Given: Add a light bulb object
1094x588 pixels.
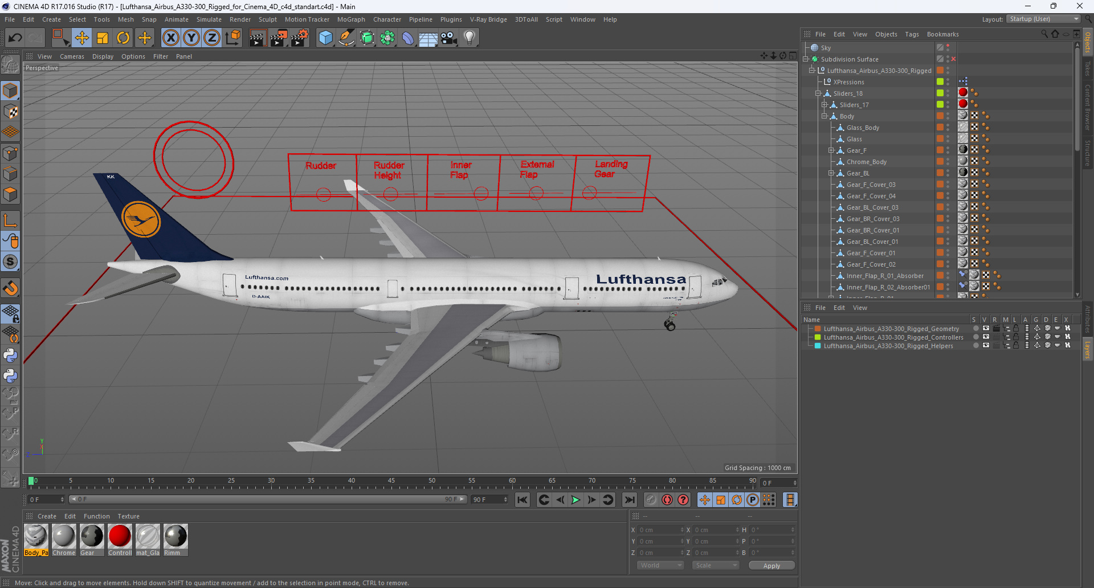Looking at the screenshot, I should 470,38.
